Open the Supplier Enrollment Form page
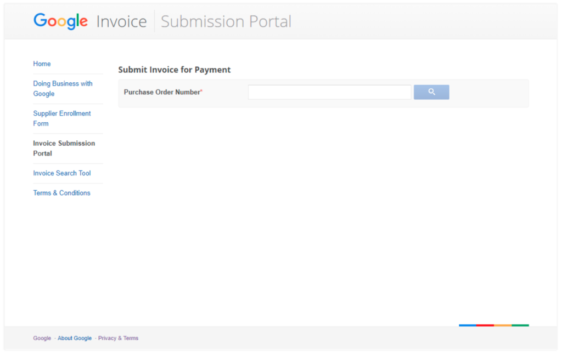 61,118
